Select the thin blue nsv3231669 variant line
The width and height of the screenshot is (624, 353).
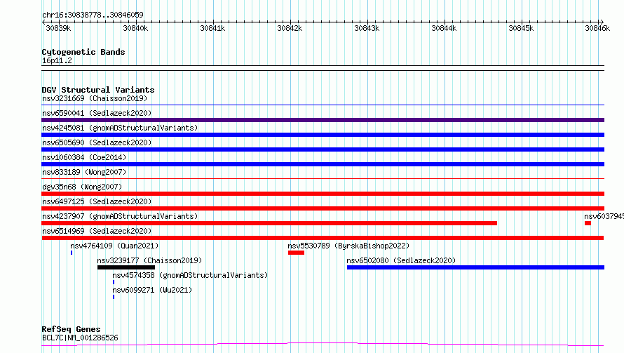click(x=323, y=105)
